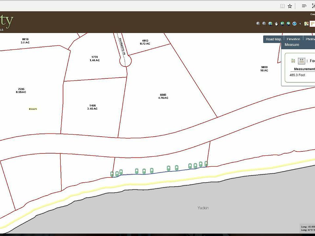This screenshot has height=236, width=315.
Task: Click the zoom in magnifier tool
Action: (x=258, y=24)
